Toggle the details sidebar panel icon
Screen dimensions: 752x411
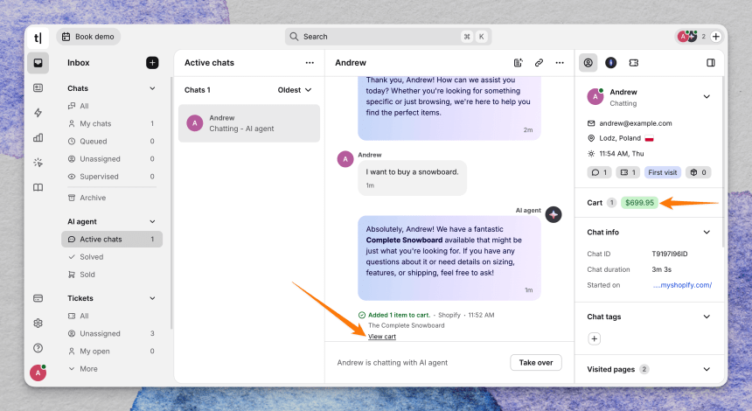point(711,63)
